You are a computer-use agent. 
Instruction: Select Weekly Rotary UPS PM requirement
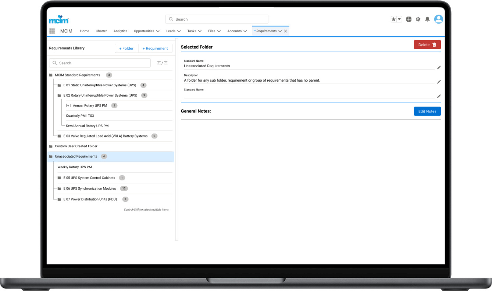click(x=75, y=167)
